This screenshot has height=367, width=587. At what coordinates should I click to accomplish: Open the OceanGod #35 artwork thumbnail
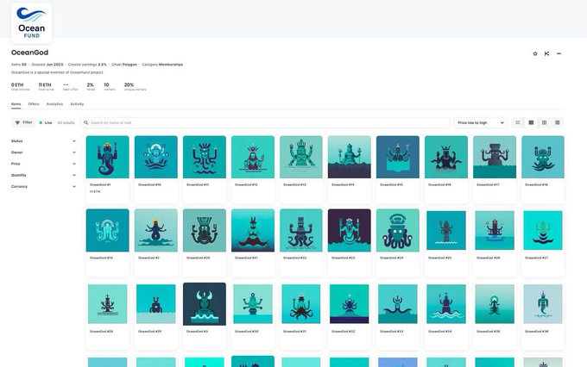click(x=495, y=304)
